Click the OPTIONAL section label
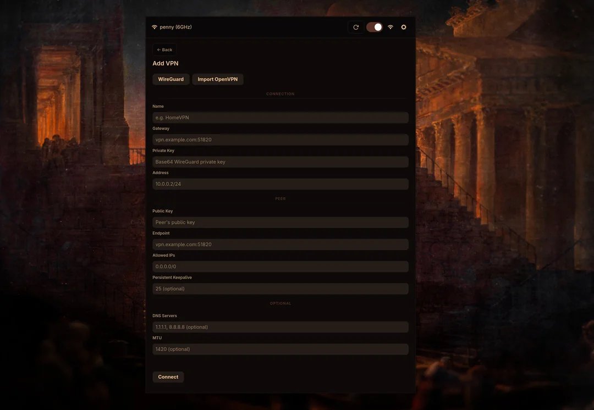Screen dimensions: 594x410 (280, 303)
